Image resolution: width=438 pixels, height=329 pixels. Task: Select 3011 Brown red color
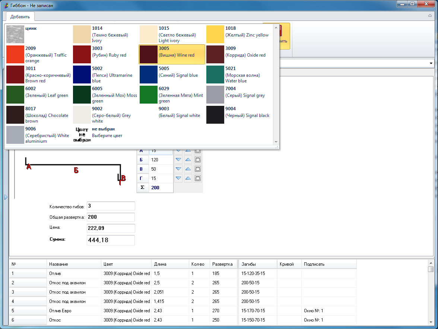pyautogui.click(x=38, y=75)
